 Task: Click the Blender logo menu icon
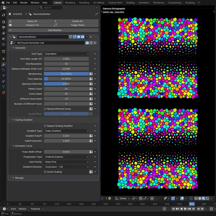[3, 3]
